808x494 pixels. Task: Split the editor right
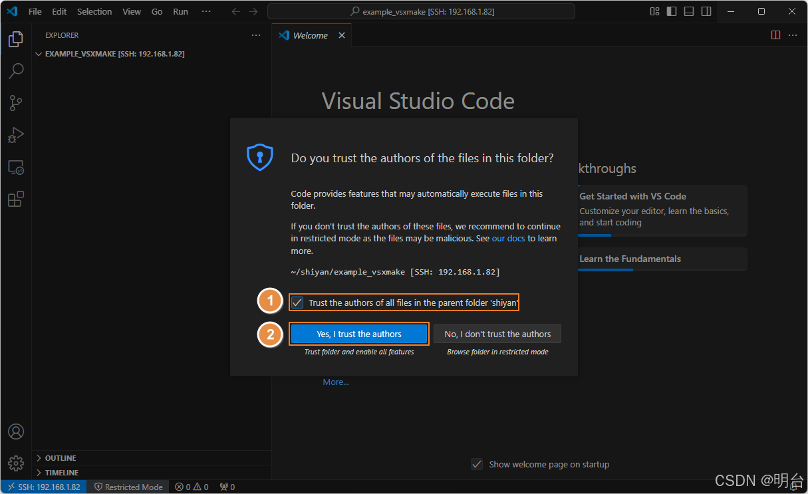775,35
